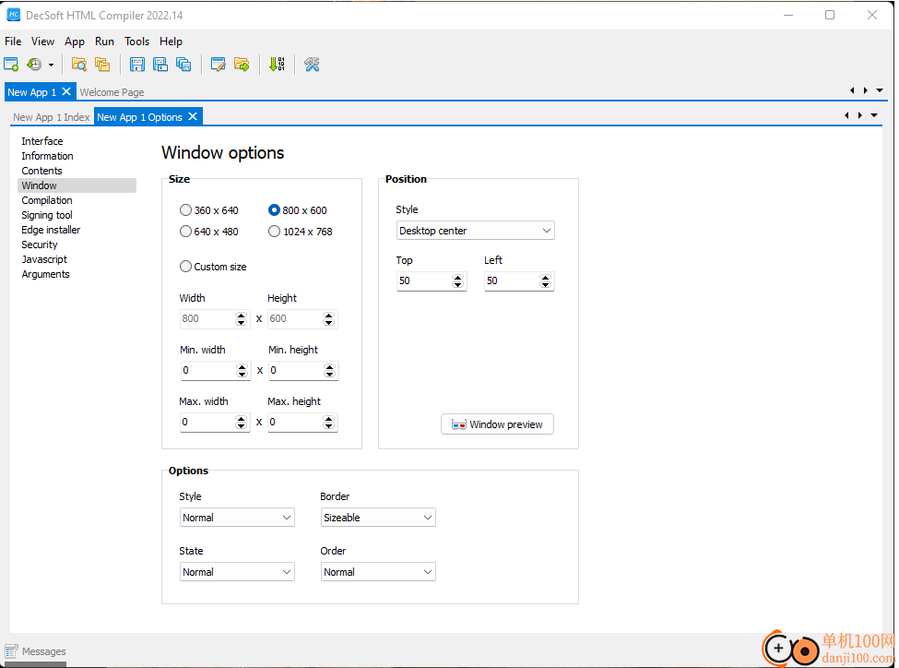Click the Save app as icon
The image size is (899, 668).
tap(160, 65)
